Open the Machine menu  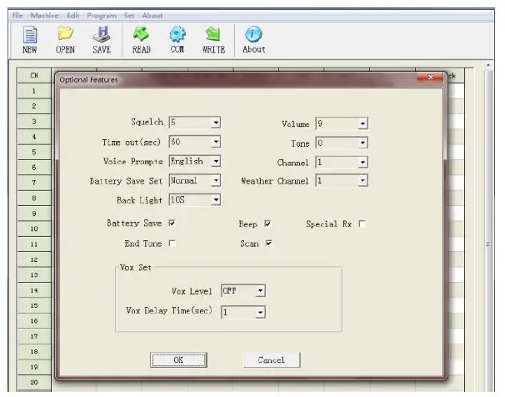coord(44,16)
